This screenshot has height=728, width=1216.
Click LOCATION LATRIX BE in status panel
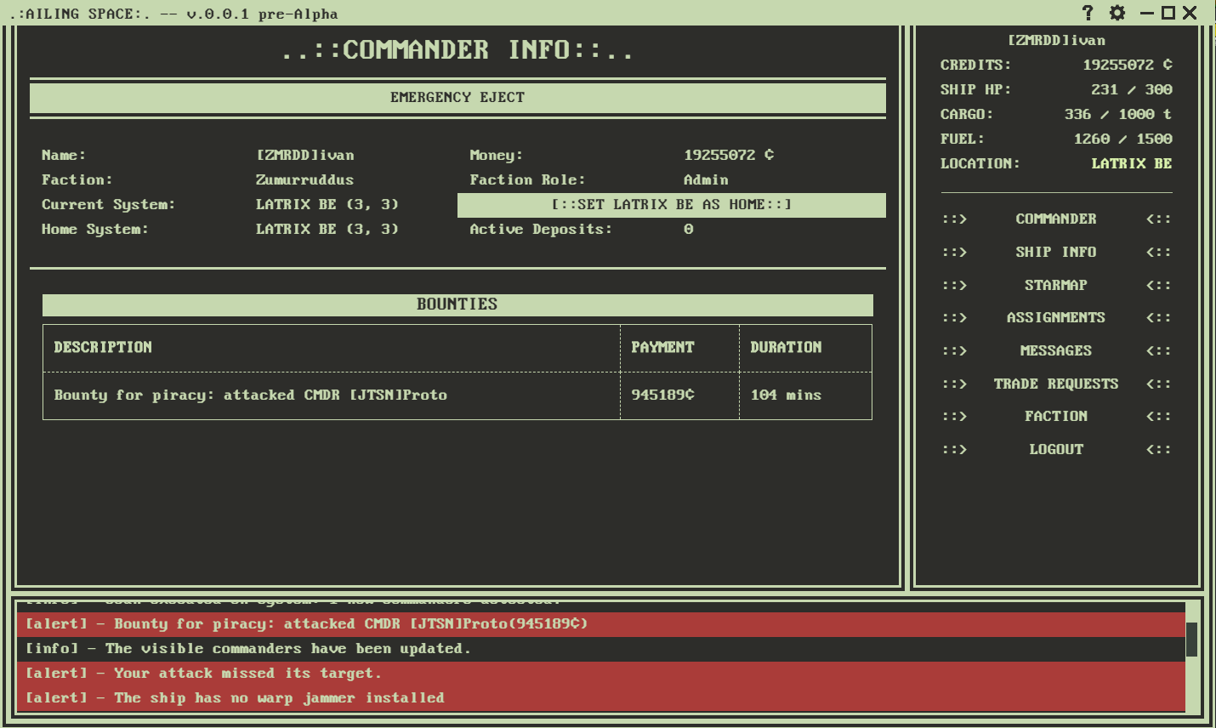[1131, 163]
